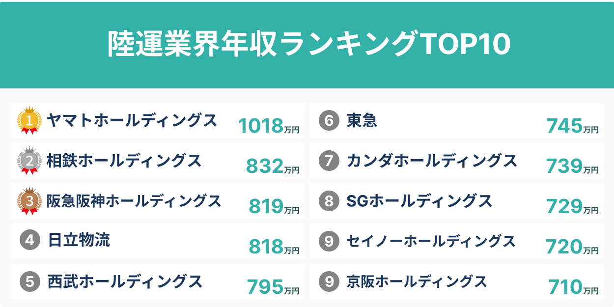
Task: Open the 阪急阪神ホールディングス entry
Action: click(134, 201)
